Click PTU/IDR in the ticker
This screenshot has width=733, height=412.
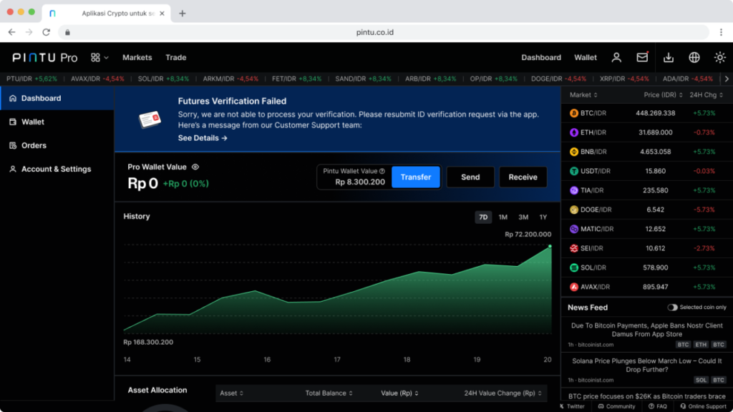pyautogui.click(x=31, y=79)
